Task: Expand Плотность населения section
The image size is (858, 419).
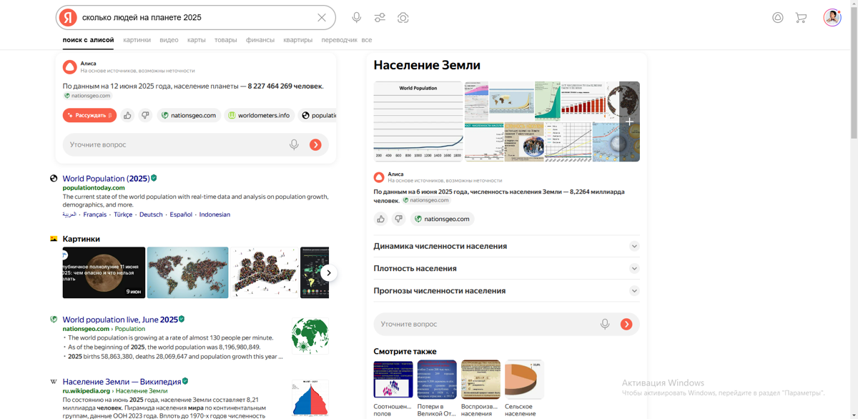Action: click(506, 268)
